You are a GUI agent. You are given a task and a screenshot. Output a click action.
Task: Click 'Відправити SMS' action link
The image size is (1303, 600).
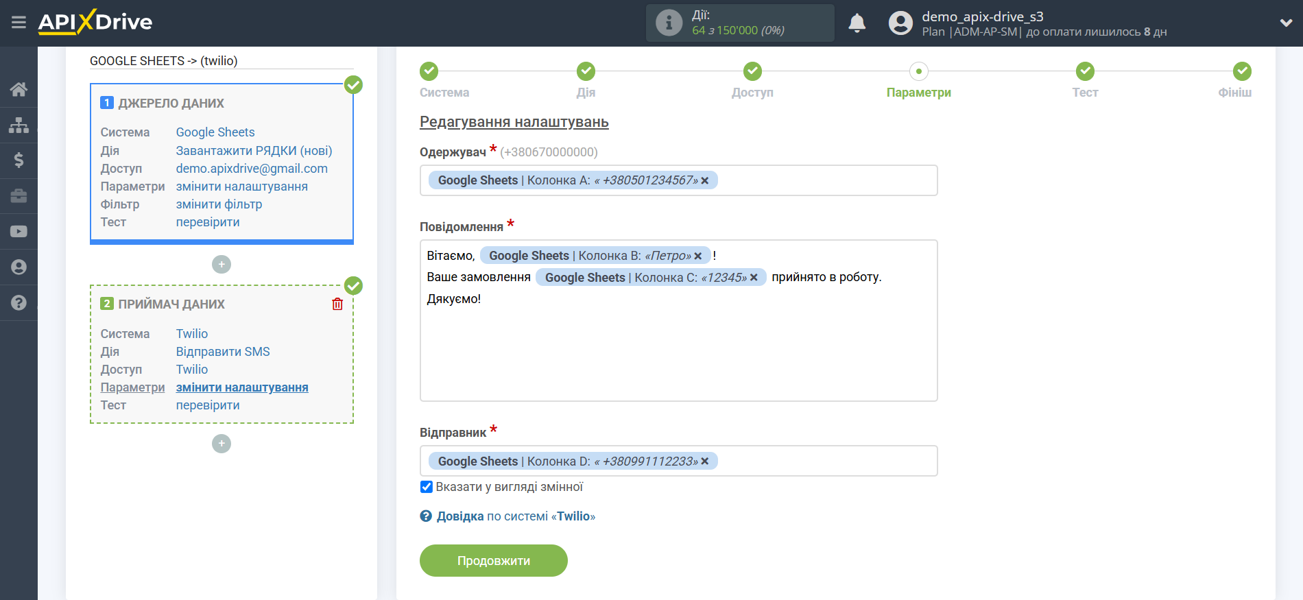[x=223, y=352]
